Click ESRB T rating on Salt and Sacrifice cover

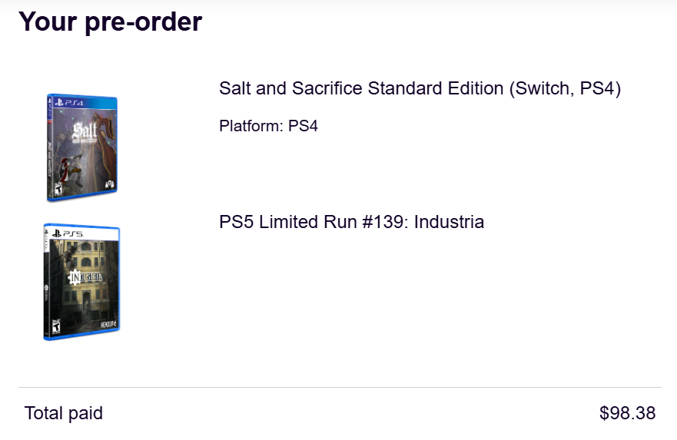[x=58, y=189]
